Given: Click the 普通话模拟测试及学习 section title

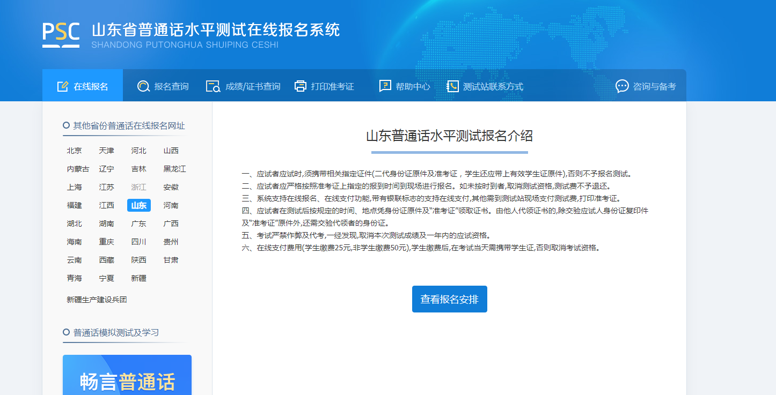Looking at the screenshot, I should tap(116, 332).
